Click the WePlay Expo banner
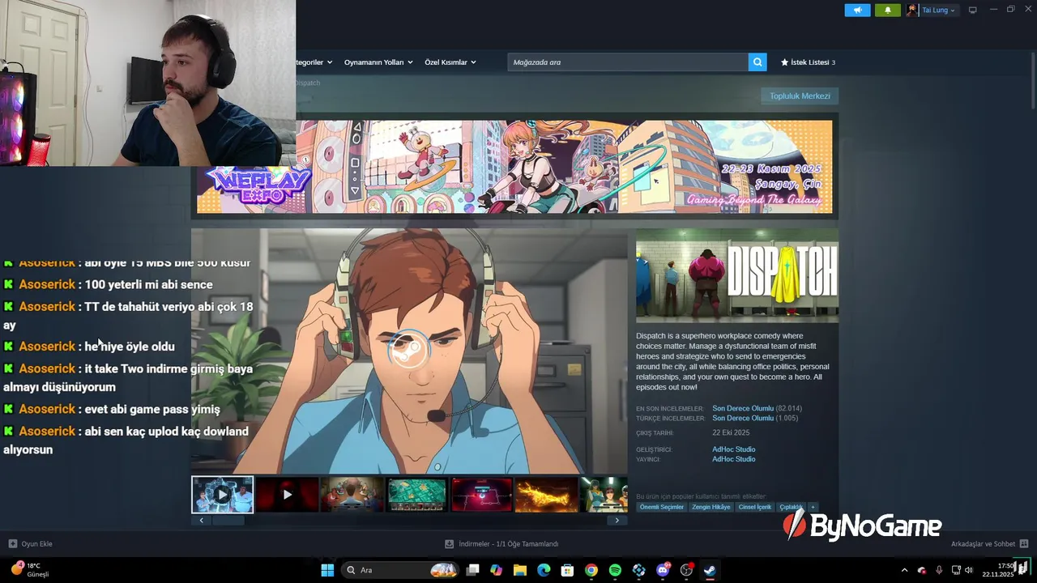Viewport: 1037px width, 583px height. 514,167
